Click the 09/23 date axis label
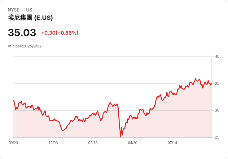Viewport: 228px width, 159px height. (13, 143)
